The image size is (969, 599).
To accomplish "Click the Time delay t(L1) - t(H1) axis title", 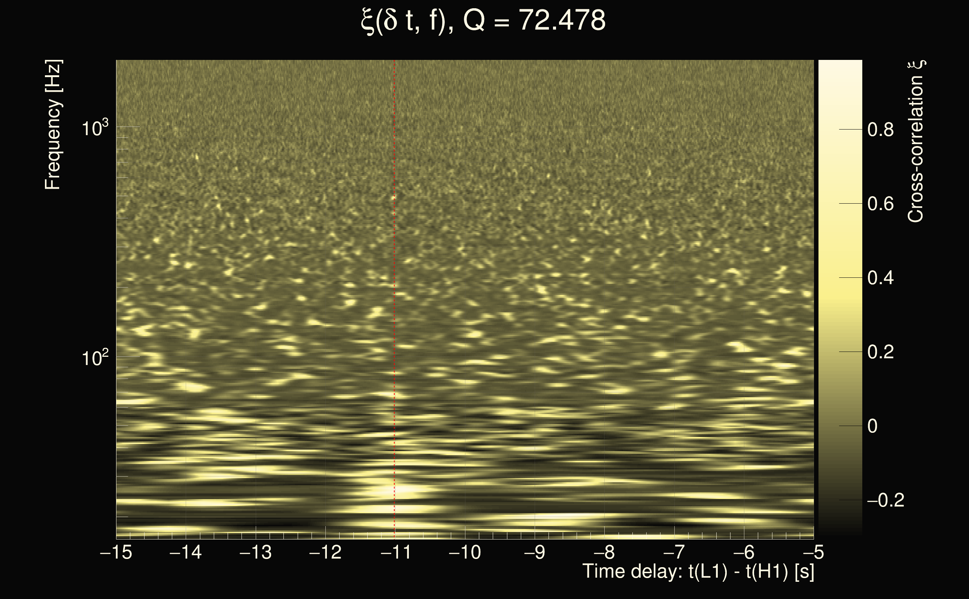I will pyautogui.click(x=698, y=572).
